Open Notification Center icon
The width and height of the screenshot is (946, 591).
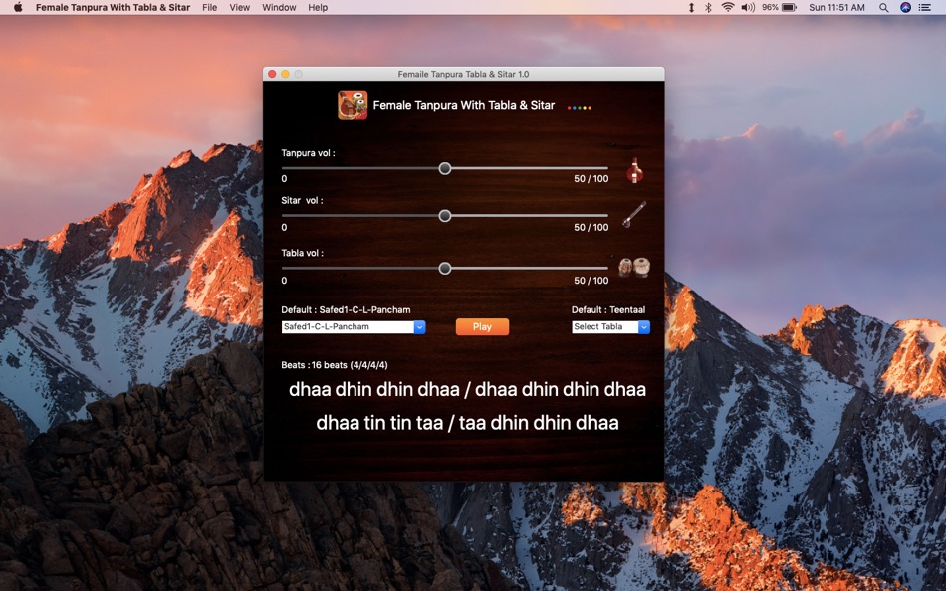pos(925,7)
